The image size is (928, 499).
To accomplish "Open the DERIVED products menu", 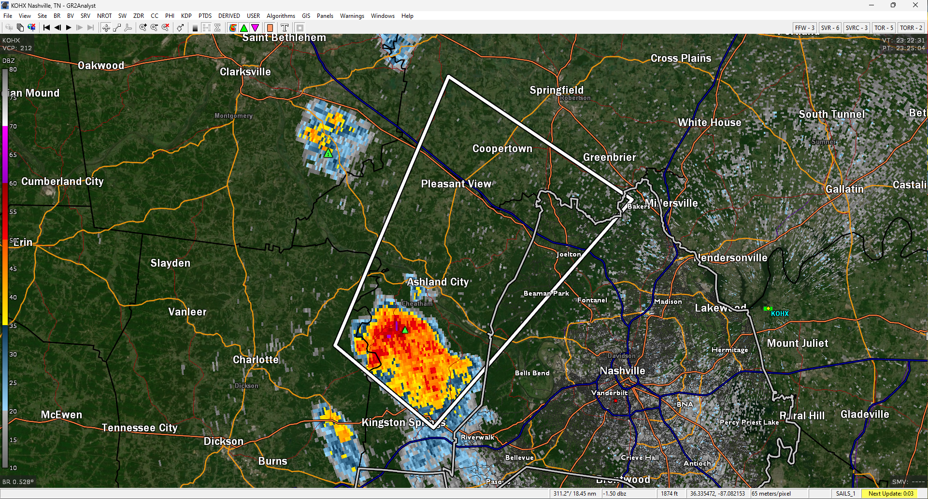I will click(x=229, y=16).
